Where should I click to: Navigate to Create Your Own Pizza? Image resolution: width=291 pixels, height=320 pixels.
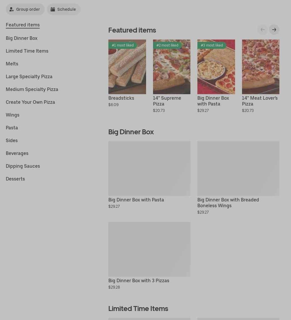coord(30,102)
